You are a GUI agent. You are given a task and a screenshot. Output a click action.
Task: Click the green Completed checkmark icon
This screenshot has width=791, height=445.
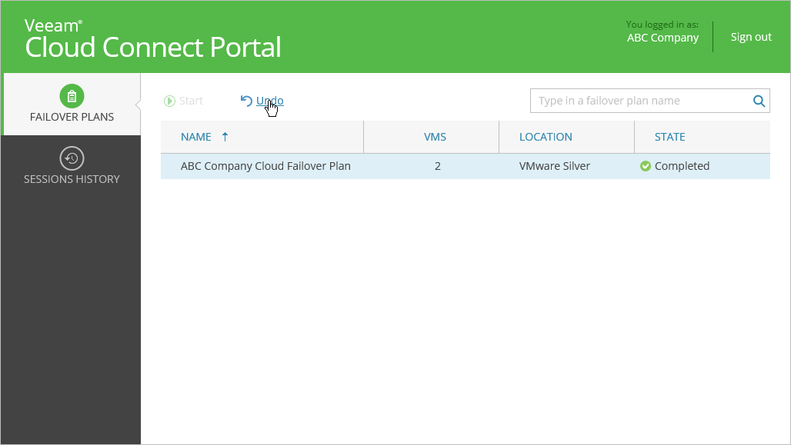646,166
